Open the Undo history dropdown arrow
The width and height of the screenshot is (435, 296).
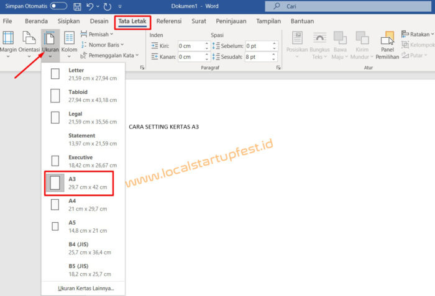98,6
